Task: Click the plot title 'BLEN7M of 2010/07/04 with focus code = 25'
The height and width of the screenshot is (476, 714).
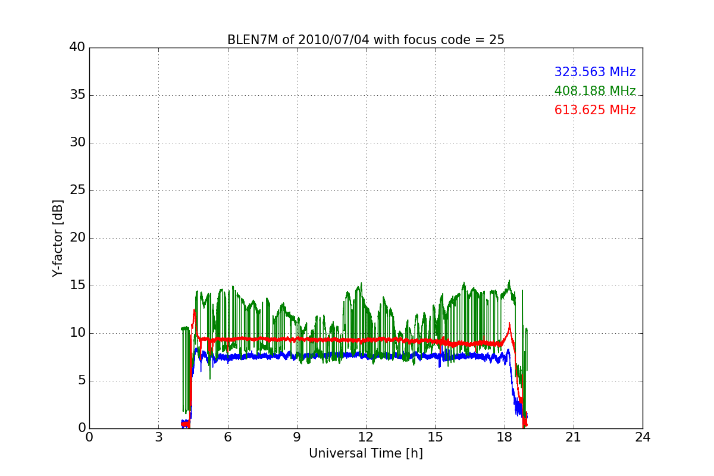Action: [365, 40]
